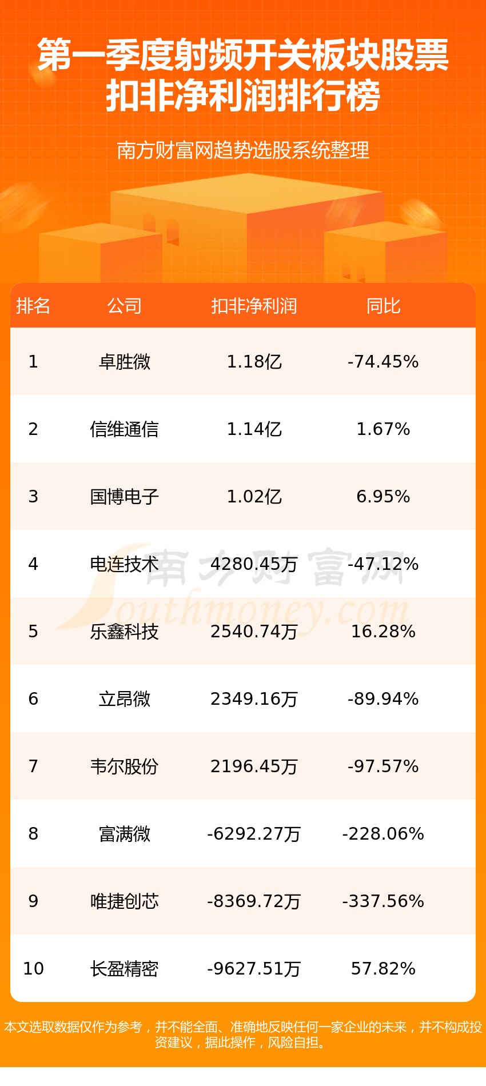Click the subtitle 南方财富网趋势选股系统整理
Image resolution: width=486 pixels, height=1086 pixels.
click(243, 150)
